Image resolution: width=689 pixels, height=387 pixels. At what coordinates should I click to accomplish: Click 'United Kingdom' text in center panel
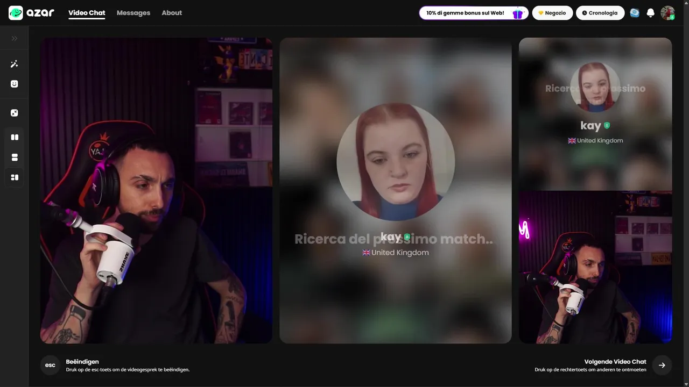(400, 253)
